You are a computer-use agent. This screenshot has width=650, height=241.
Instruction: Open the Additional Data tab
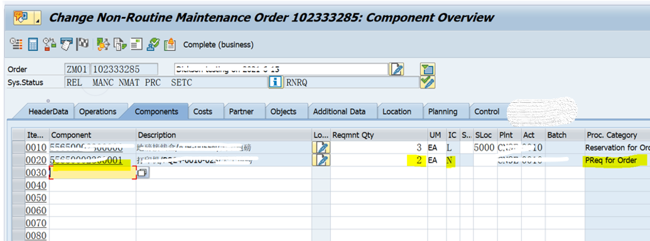pos(340,111)
